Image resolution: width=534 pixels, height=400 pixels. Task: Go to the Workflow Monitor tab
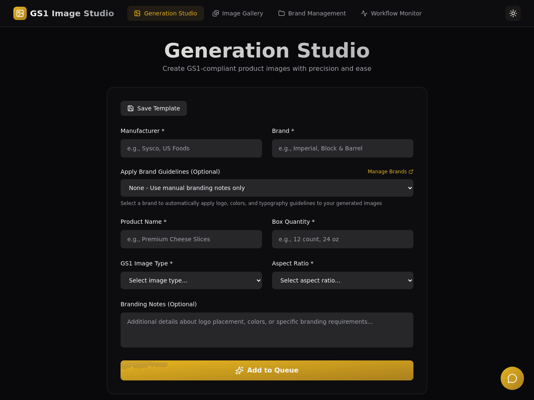click(391, 13)
